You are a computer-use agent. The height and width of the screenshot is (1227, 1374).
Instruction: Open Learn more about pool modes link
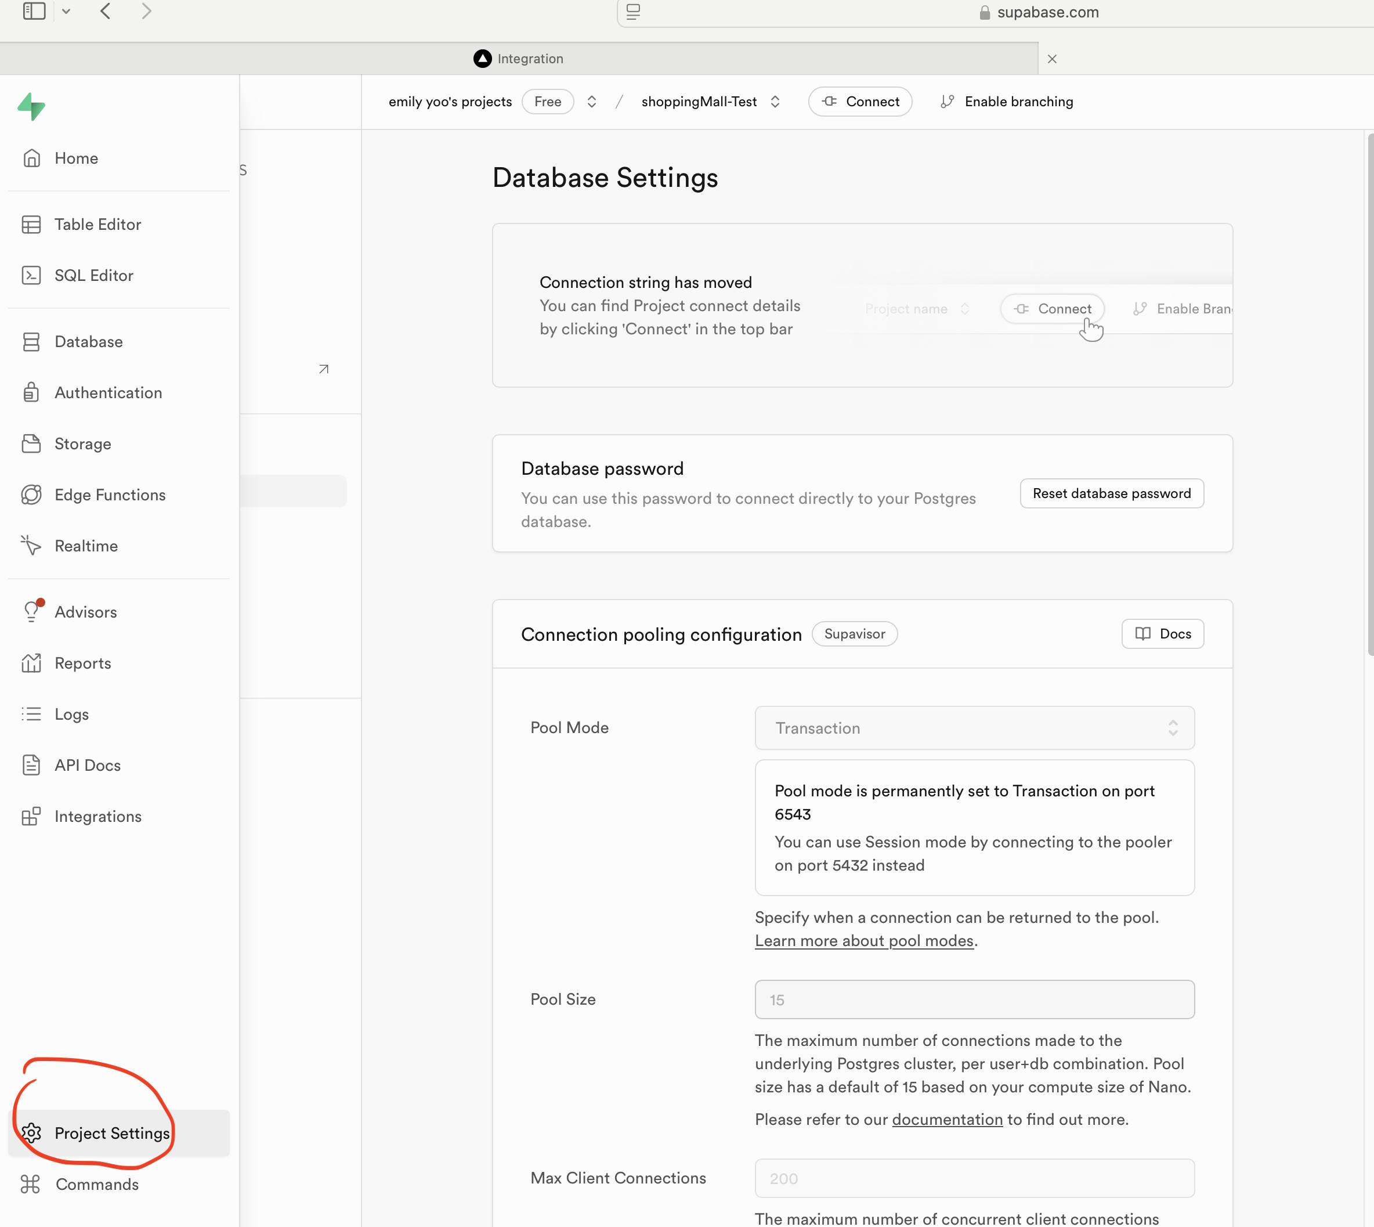click(864, 940)
